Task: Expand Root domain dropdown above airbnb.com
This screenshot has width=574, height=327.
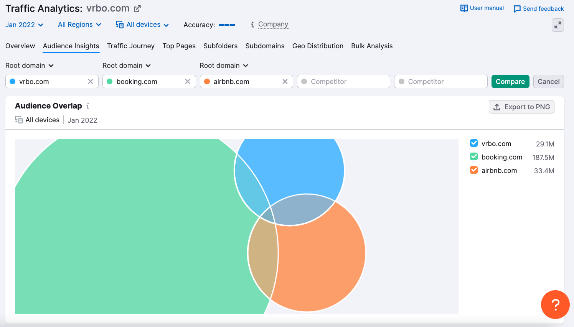Action: coord(224,66)
